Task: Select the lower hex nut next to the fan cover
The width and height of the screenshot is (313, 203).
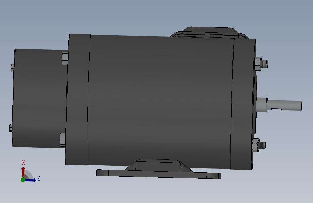Action: [x=63, y=140]
